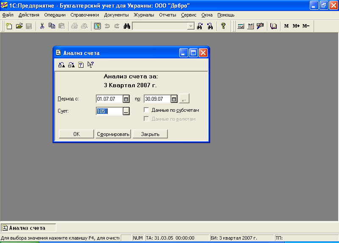
Task: Click the Закрыть button
Action: point(150,134)
